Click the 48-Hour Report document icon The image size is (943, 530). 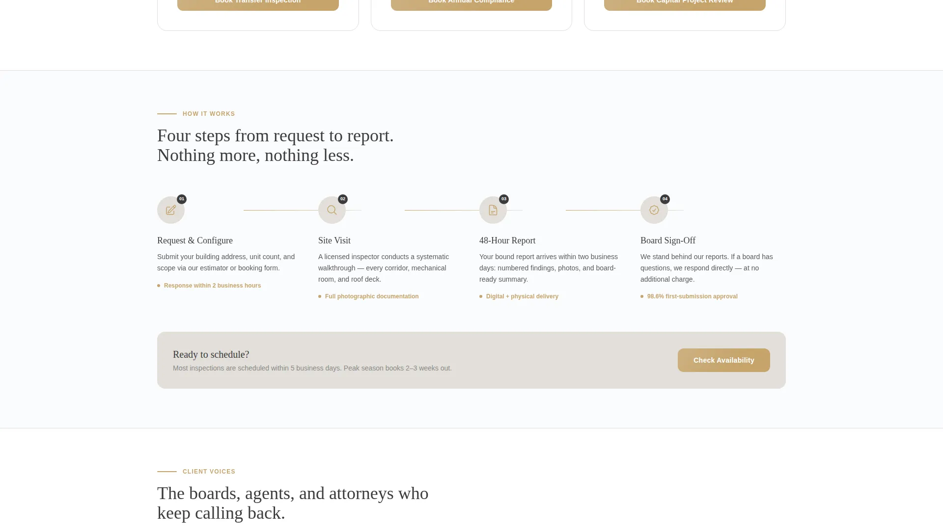pyautogui.click(x=493, y=210)
